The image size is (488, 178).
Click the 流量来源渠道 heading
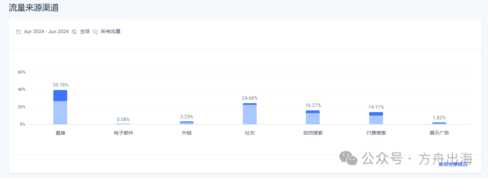tap(34, 8)
